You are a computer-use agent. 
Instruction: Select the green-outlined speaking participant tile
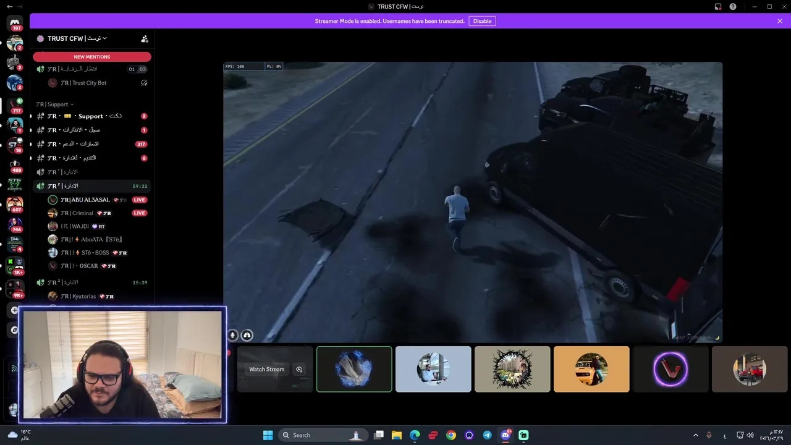pyautogui.click(x=354, y=369)
